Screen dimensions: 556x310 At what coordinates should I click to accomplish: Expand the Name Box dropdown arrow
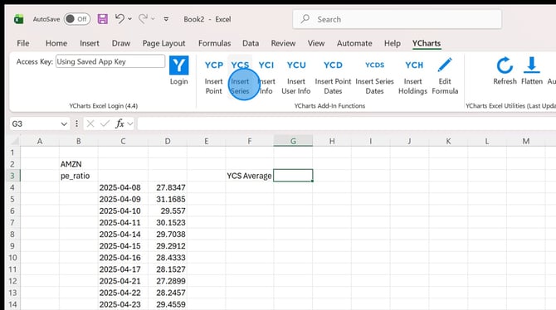click(64, 124)
